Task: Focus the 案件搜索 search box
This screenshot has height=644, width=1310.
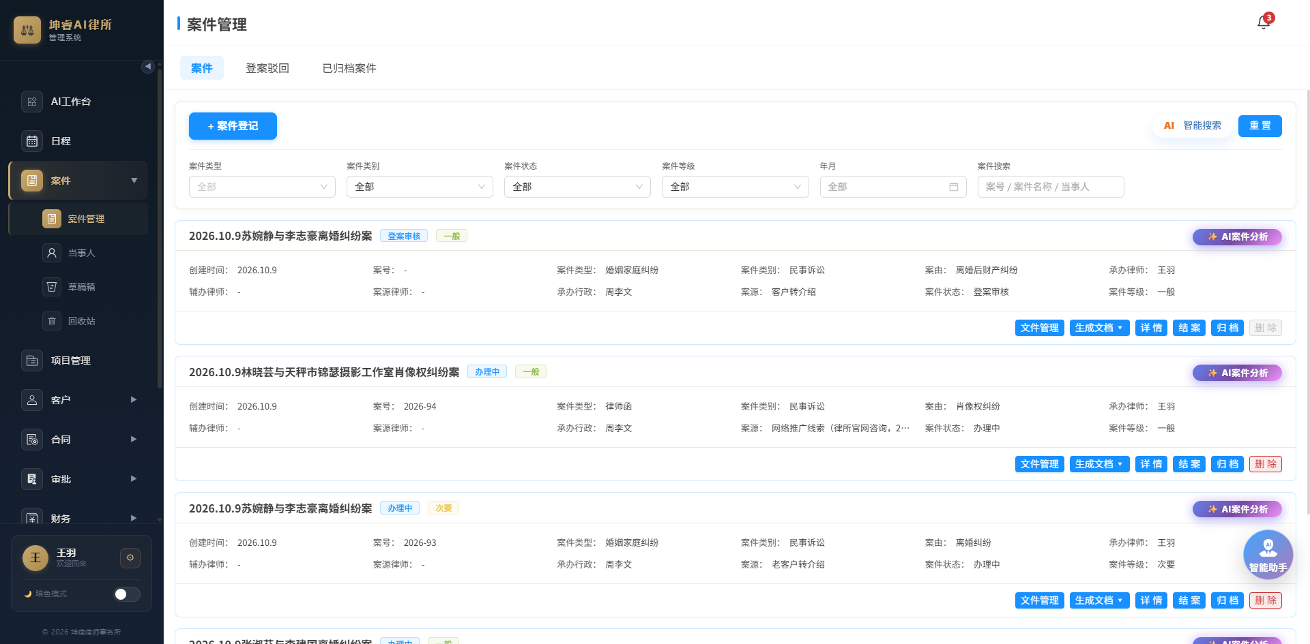Action: tap(1051, 187)
